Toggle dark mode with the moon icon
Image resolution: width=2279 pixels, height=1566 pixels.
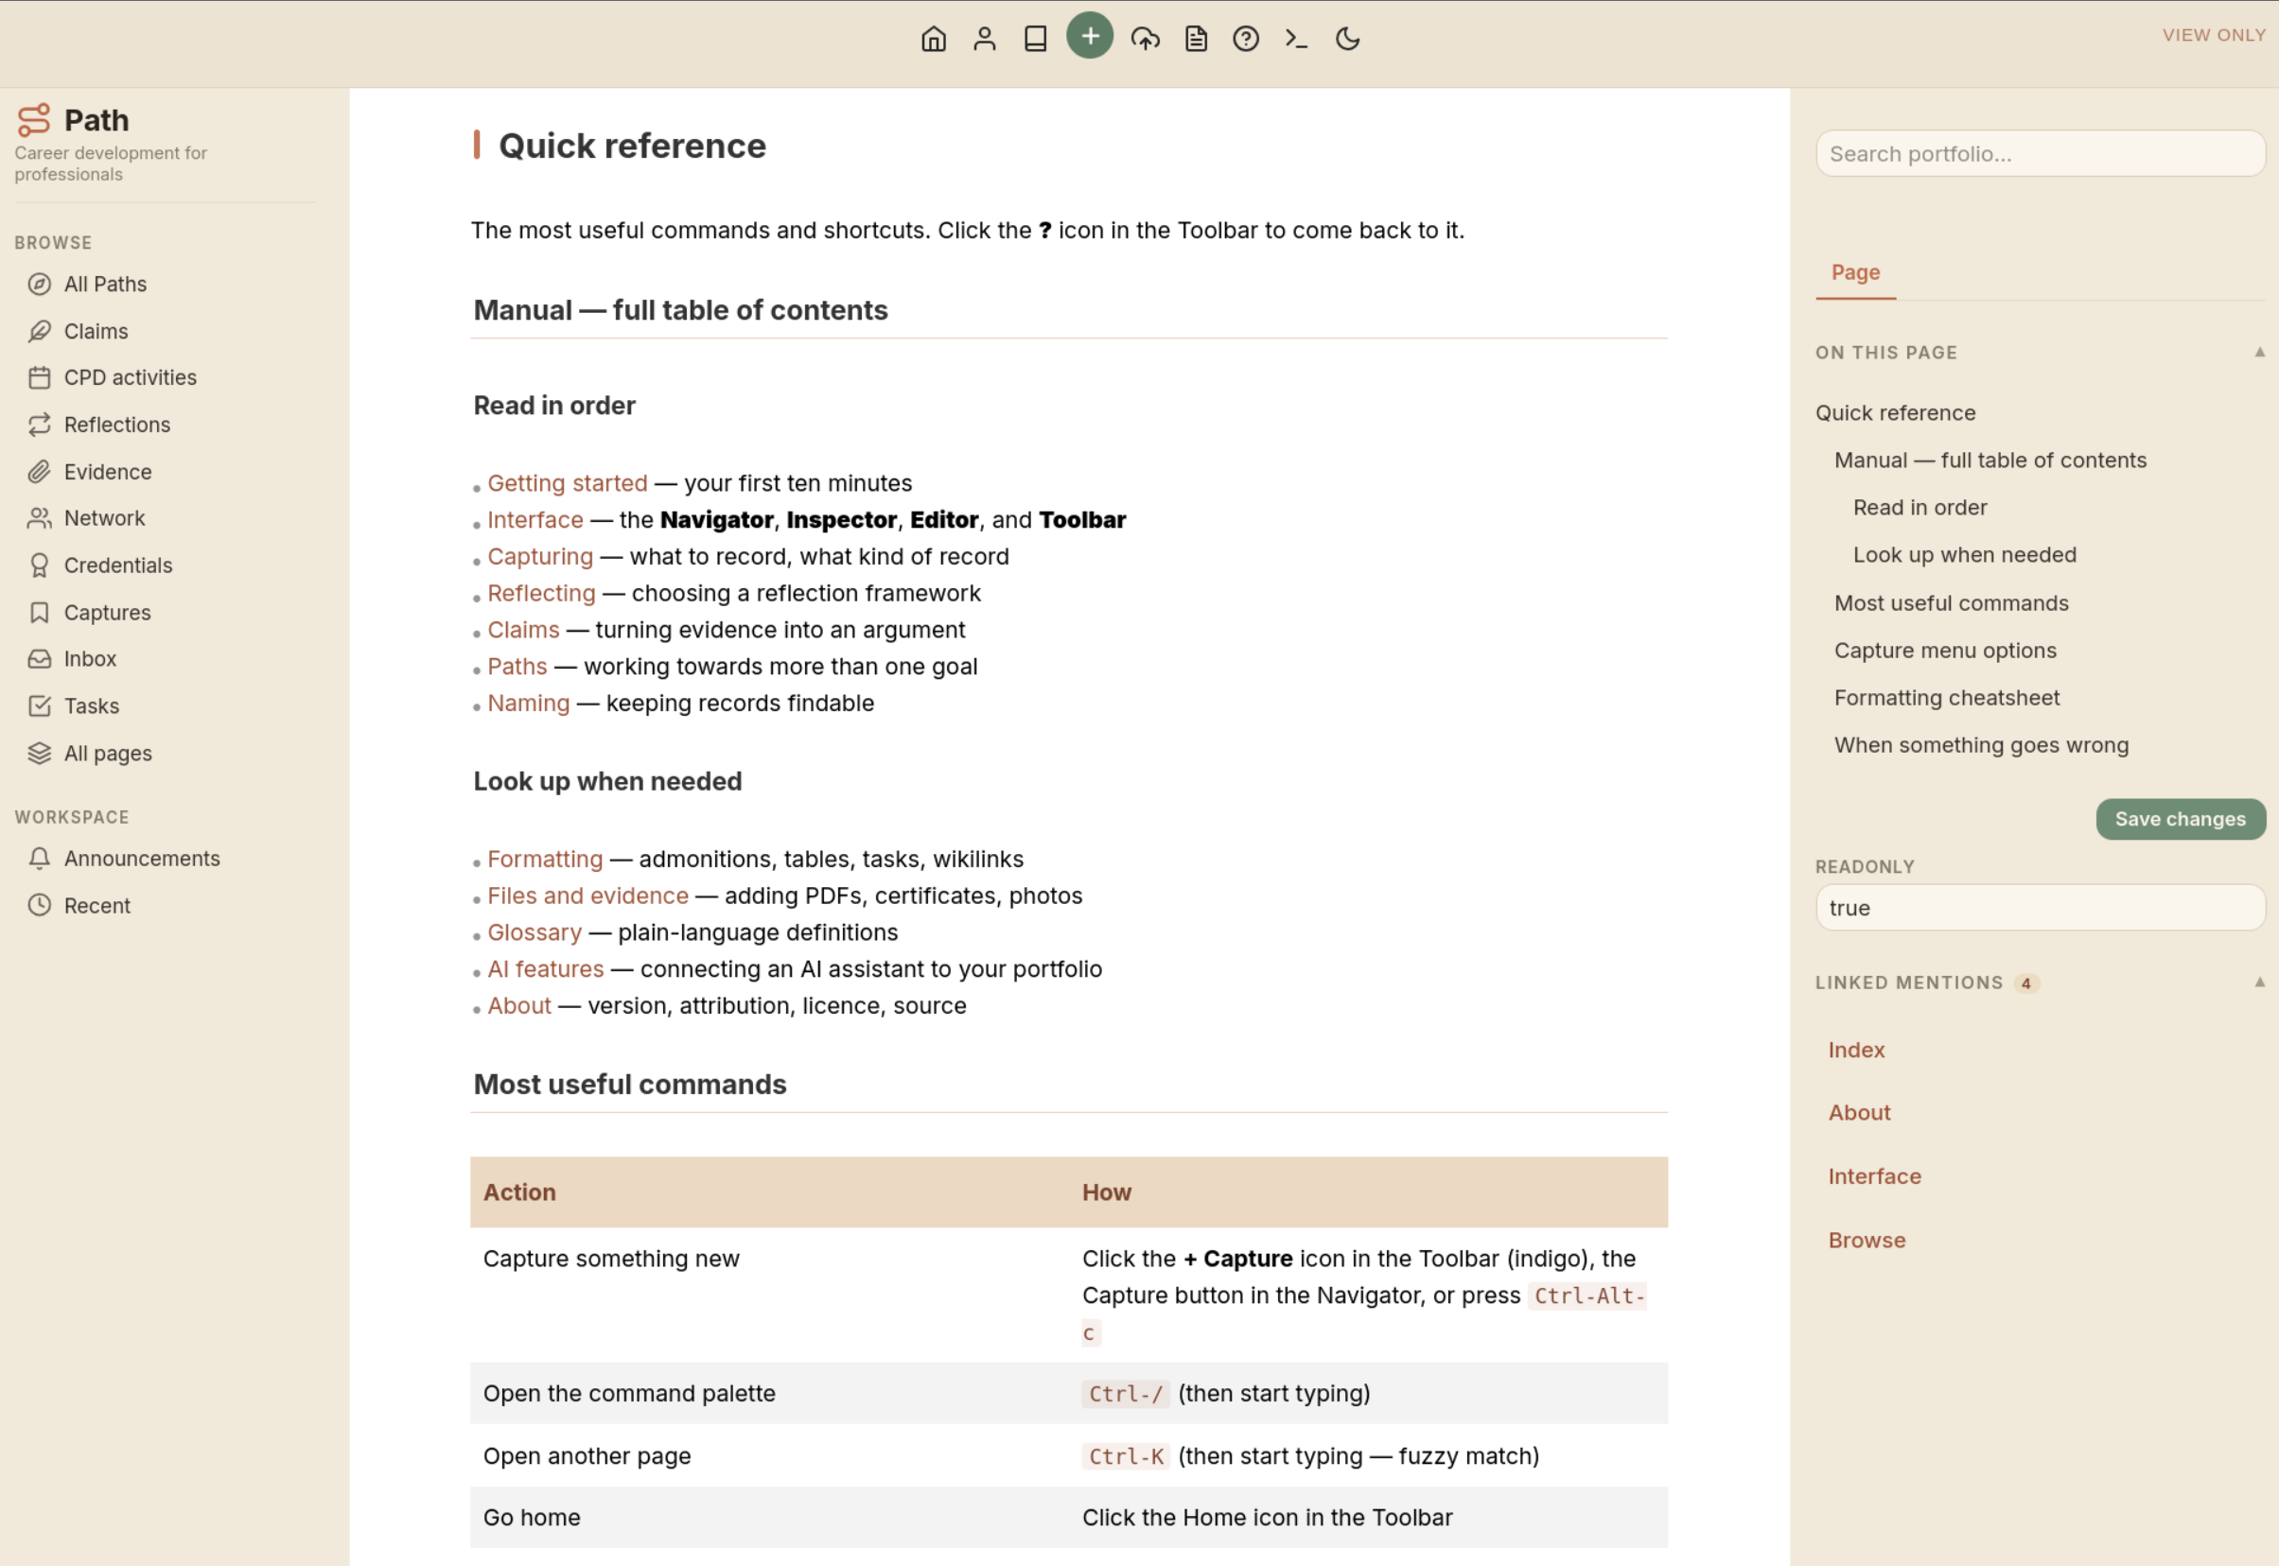click(1347, 38)
